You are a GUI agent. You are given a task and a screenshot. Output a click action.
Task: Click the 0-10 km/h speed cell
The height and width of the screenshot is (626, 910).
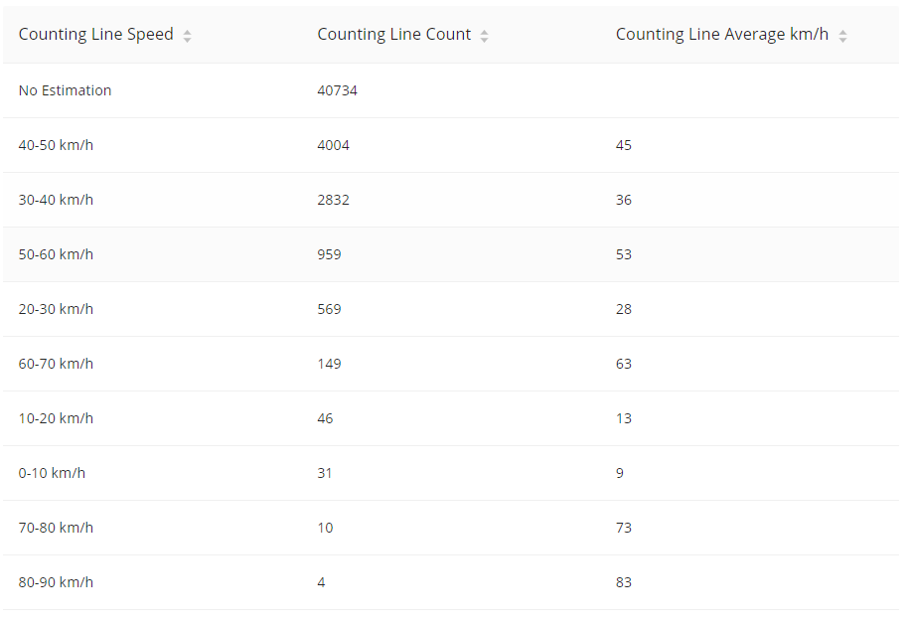[52, 473]
